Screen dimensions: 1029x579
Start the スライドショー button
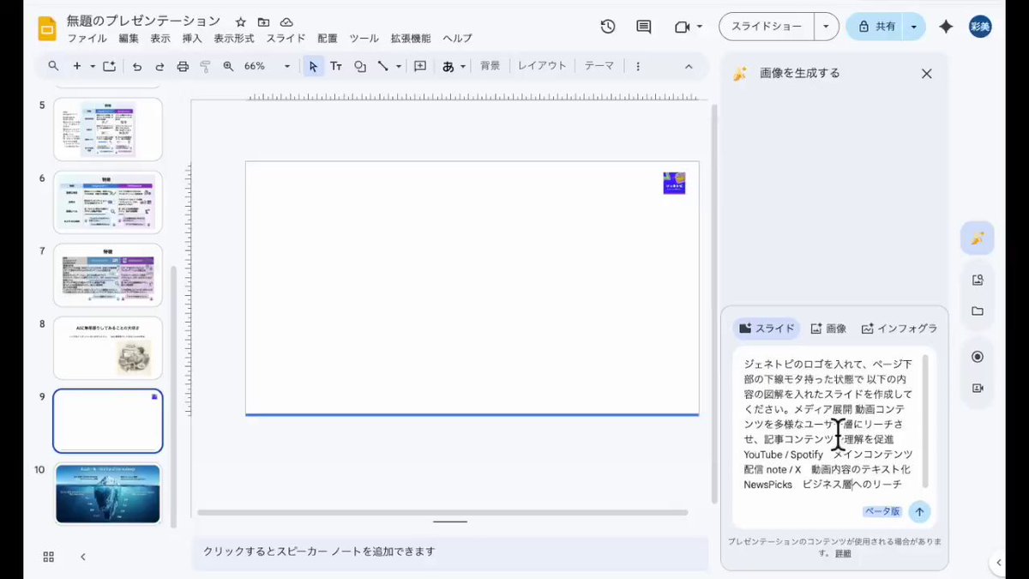point(766,27)
